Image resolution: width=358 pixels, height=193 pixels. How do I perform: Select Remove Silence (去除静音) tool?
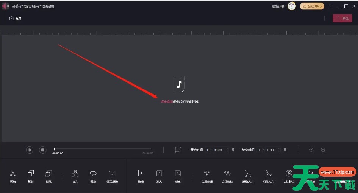coord(289,176)
